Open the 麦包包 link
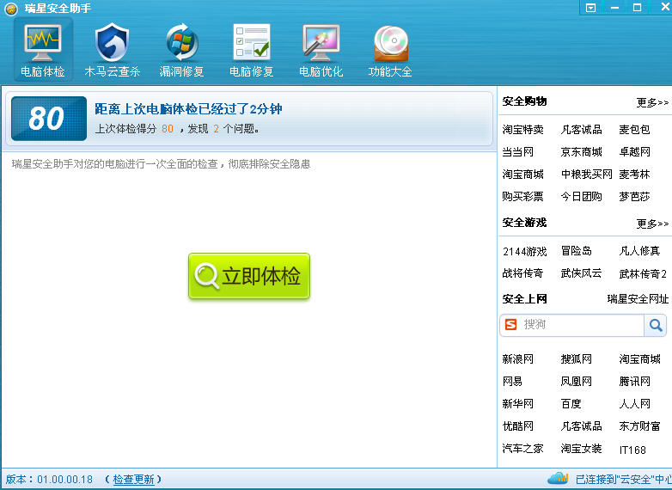The image size is (672, 490). 634,130
